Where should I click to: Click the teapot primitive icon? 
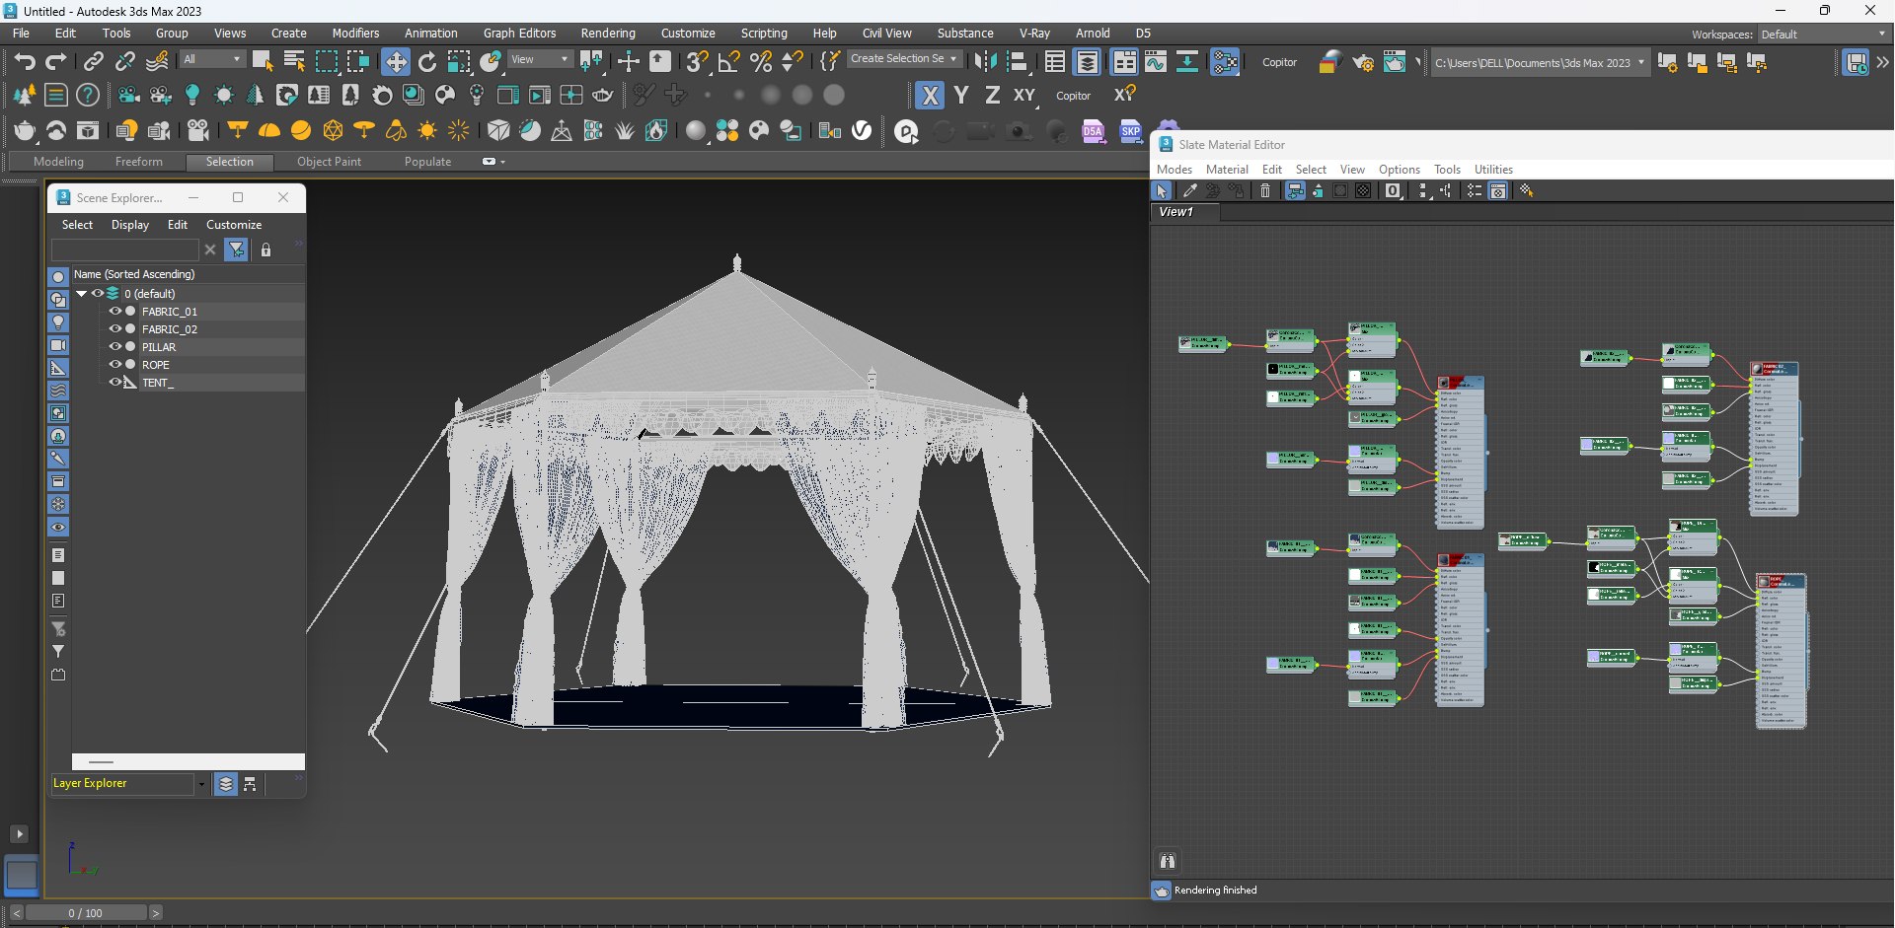point(25,130)
